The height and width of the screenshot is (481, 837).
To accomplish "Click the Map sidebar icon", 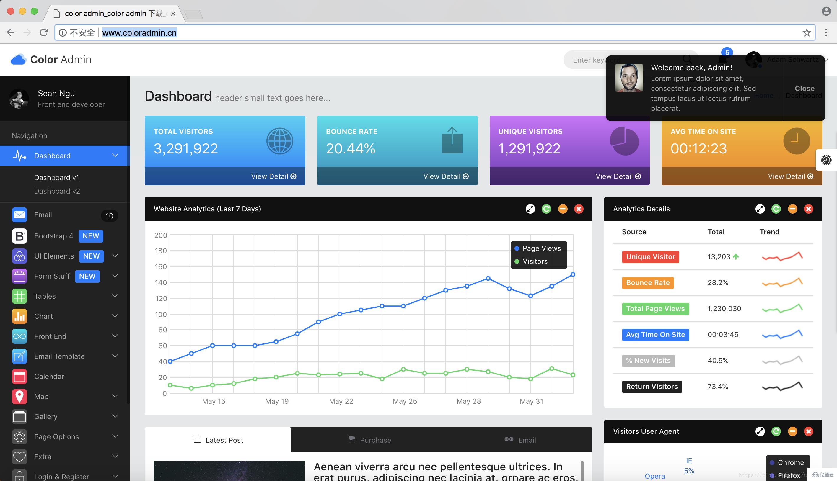I will point(19,397).
